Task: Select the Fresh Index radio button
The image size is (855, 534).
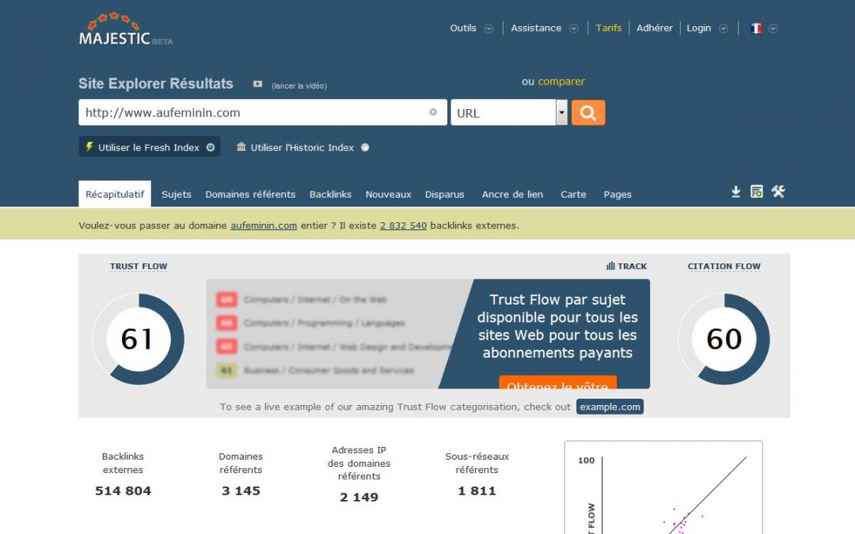Action: 211,147
